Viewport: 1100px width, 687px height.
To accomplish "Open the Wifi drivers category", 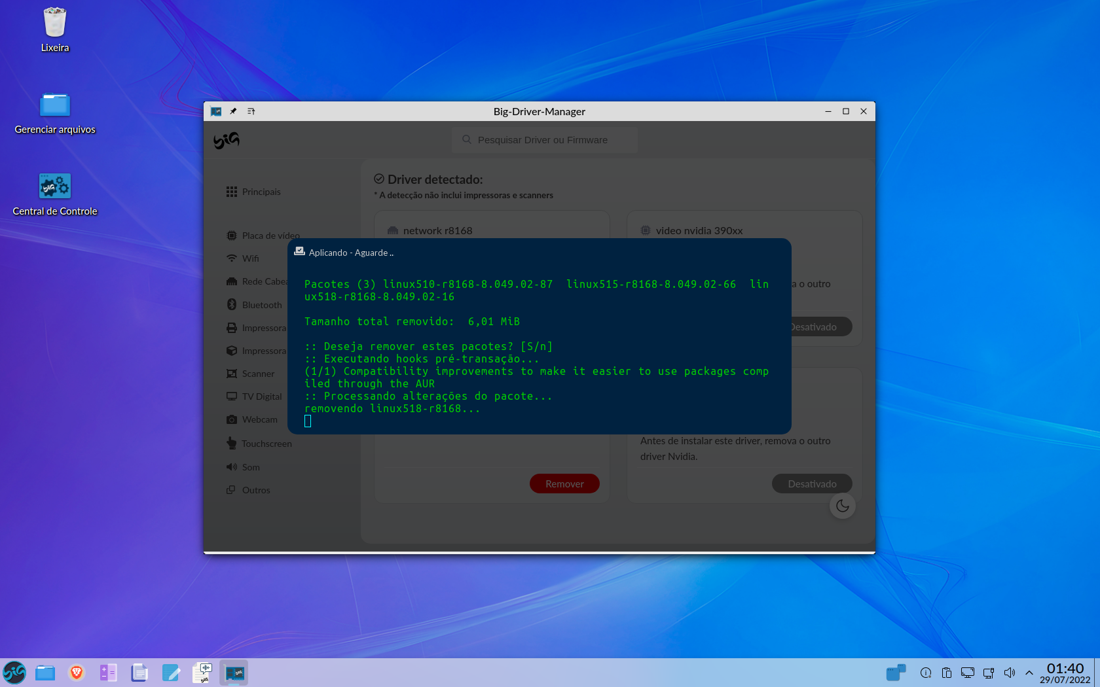I will tap(242, 258).
